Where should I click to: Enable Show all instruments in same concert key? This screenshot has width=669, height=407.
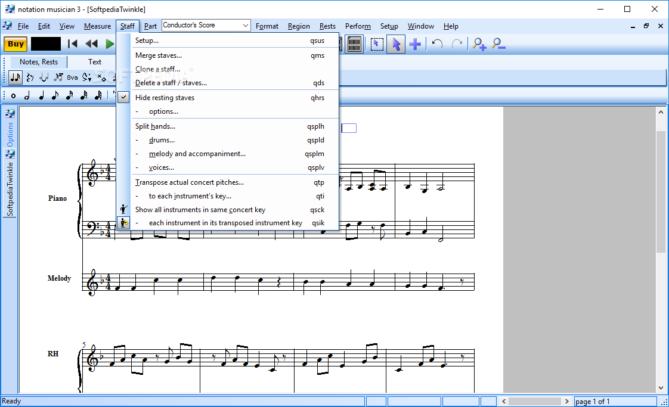(200, 210)
